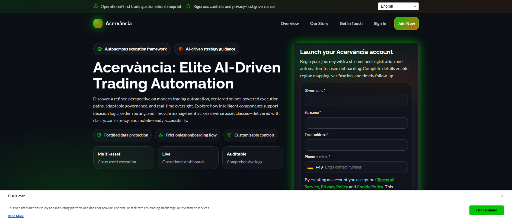The height and width of the screenshot is (222, 512).
Task: Click the users icon in Frictionless onboarding flow
Action: click(x=161, y=135)
